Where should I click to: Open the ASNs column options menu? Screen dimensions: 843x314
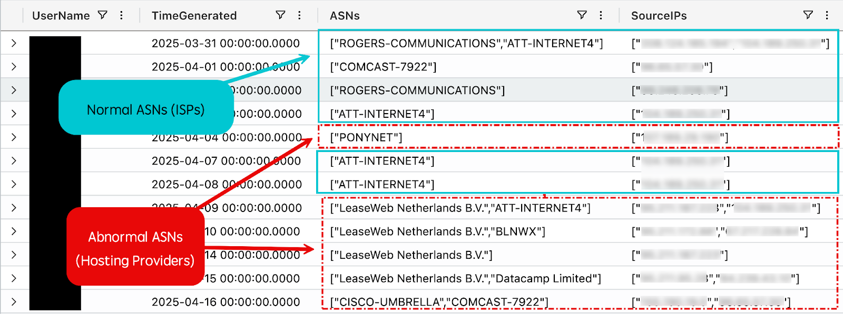[x=601, y=15]
